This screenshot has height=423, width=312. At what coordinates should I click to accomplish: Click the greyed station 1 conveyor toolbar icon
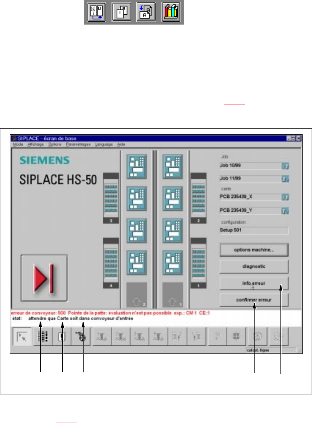102,336
